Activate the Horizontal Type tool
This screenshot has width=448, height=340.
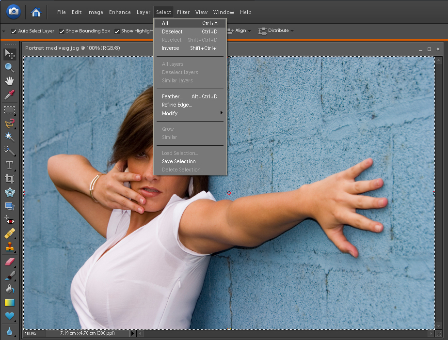pos(9,165)
